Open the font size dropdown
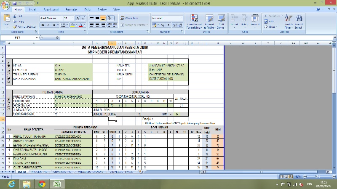337x189 pixels. click(72, 18)
